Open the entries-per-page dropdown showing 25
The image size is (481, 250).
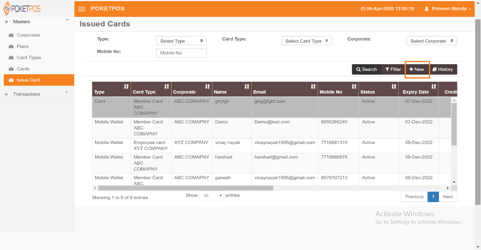[212, 195]
